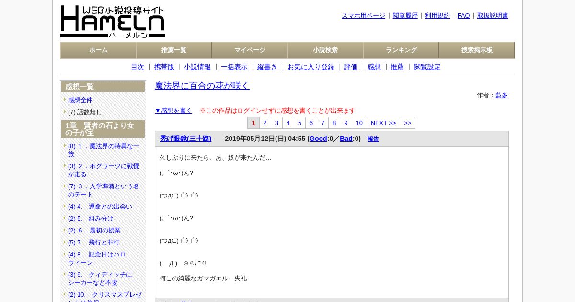Open sidebar chapter 8. 記念日はハロウィーン
The width and height of the screenshot is (575, 302).
coord(97,258)
